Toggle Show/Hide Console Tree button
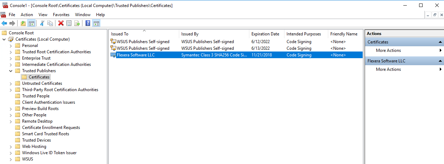Viewport: 444px width, 164px height. pyautogui.click(x=31, y=23)
